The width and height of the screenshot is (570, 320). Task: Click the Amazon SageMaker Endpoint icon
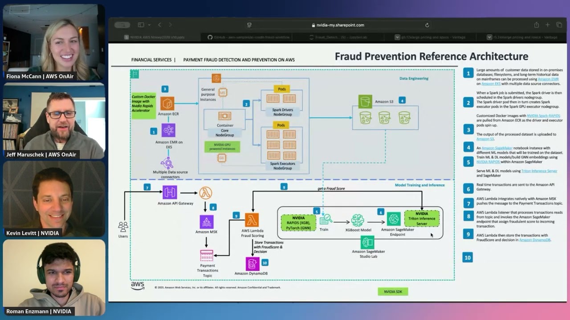click(394, 219)
